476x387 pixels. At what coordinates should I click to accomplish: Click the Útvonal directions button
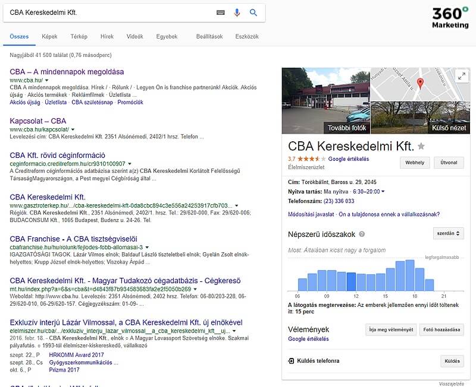click(x=449, y=163)
